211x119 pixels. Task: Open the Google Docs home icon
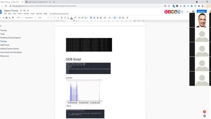(1, 12)
